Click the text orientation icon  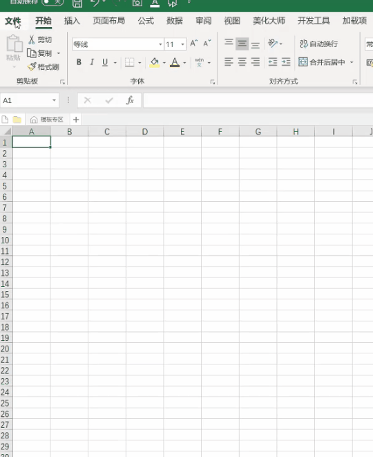[x=273, y=44]
